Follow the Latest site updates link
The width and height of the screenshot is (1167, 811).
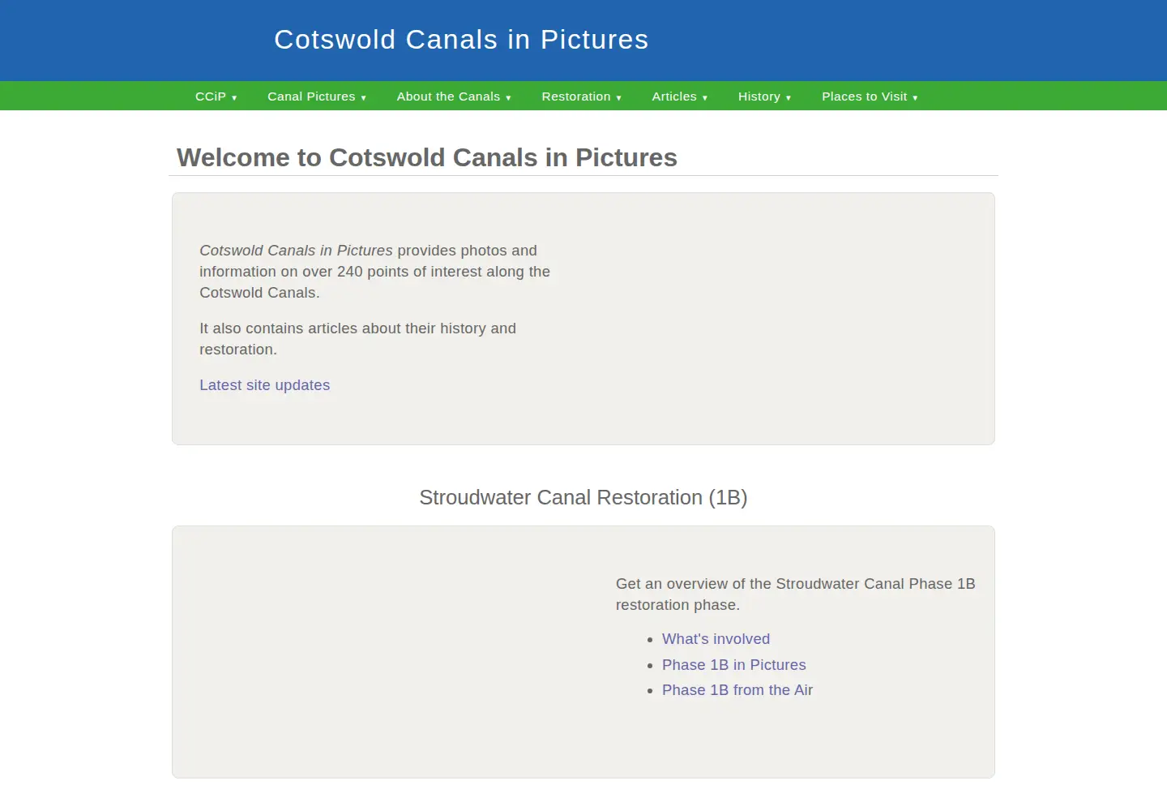pos(265,385)
